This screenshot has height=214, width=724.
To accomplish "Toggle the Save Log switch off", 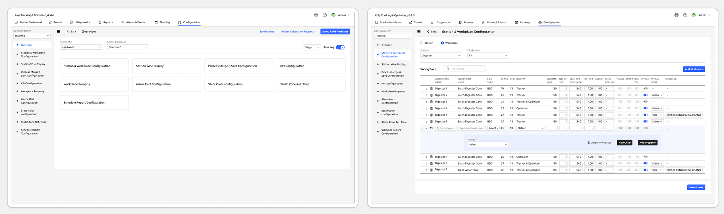I will pos(340,47).
